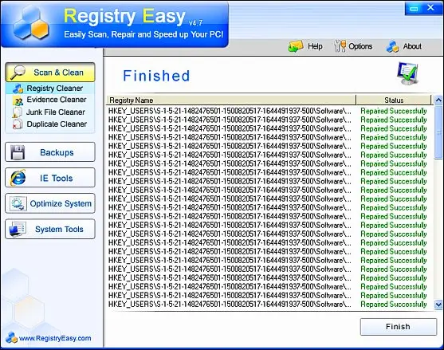
Task: Click the results list scroll down arrow
Action: (438, 305)
